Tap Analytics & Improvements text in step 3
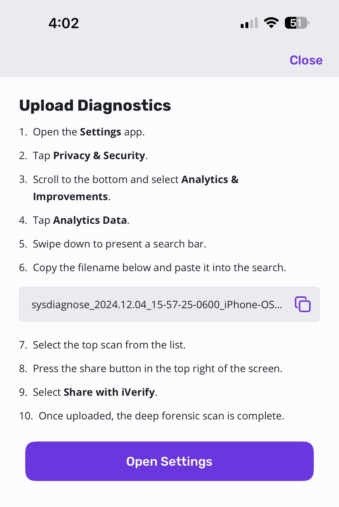Screen dimensions: 339x507 136,188
